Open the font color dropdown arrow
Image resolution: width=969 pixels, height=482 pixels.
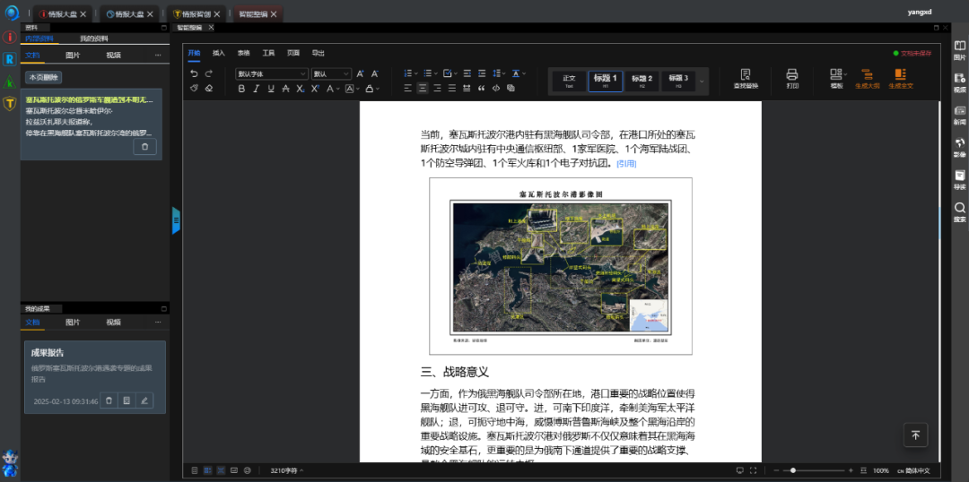point(338,89)
